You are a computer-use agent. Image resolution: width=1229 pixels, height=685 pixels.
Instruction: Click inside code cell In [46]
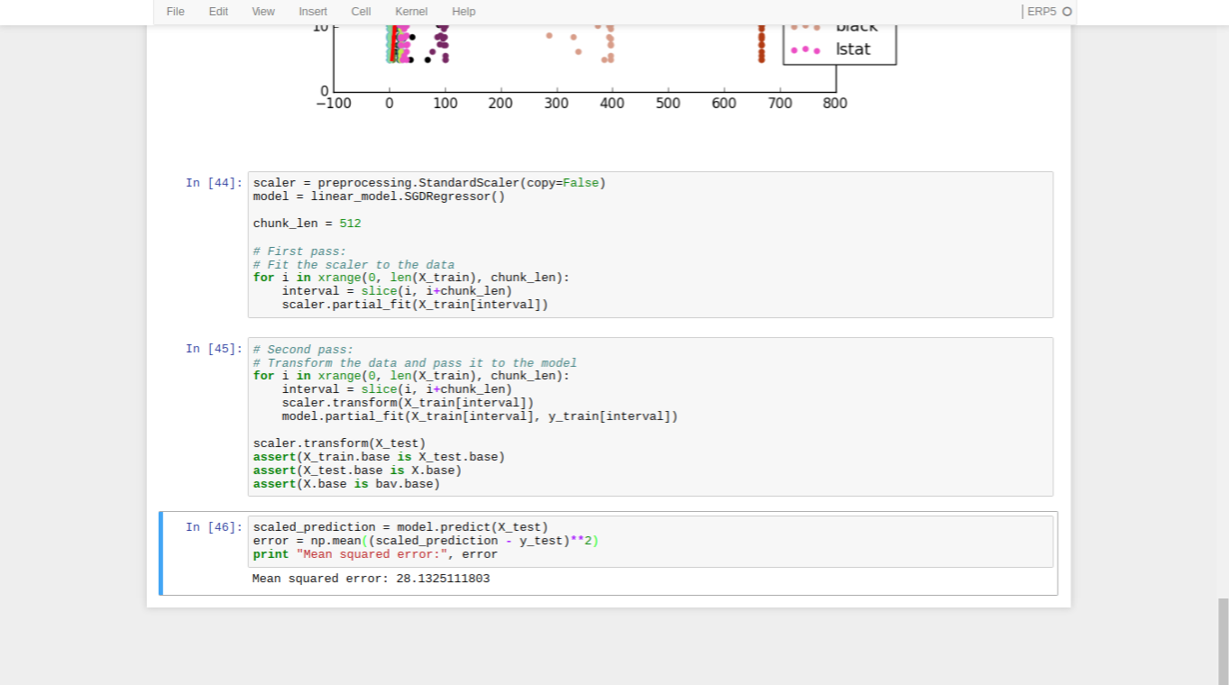[650, 541]
